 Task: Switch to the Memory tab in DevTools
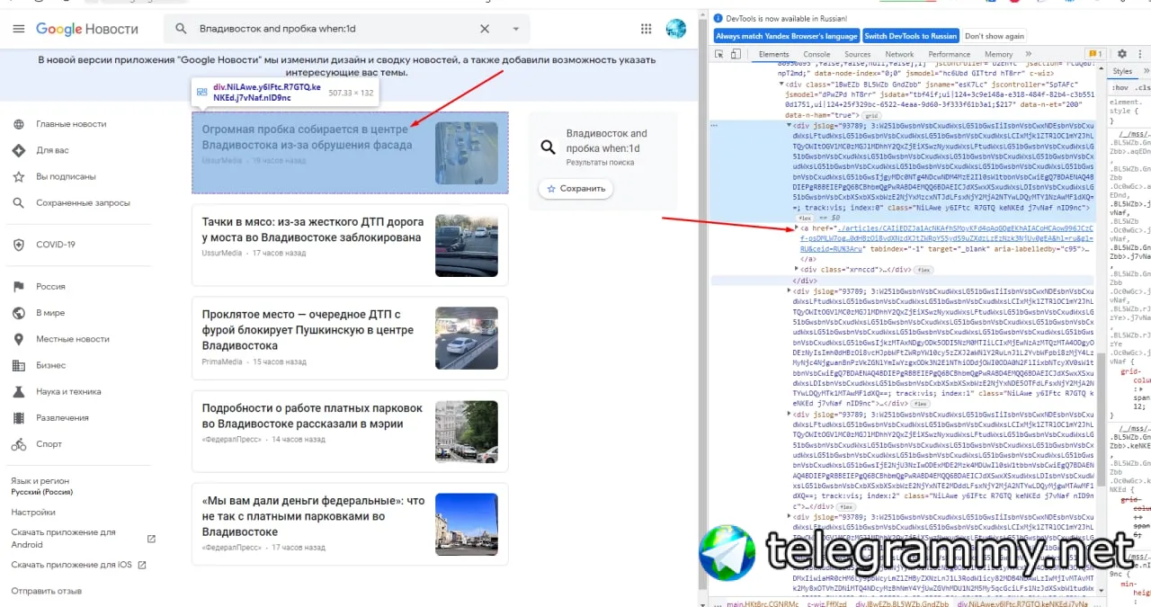[x=999, y=54]
